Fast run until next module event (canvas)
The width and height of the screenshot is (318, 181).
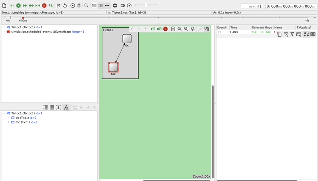pos(159,29)
